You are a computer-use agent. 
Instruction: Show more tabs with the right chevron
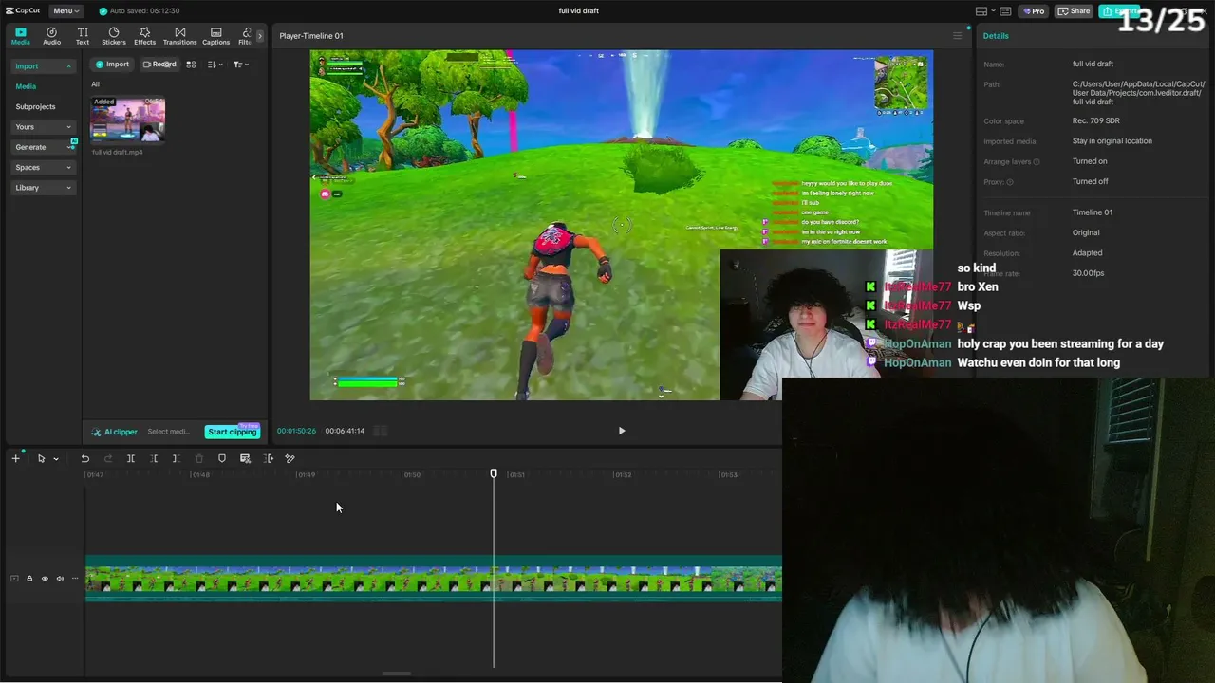click(260, 36)
